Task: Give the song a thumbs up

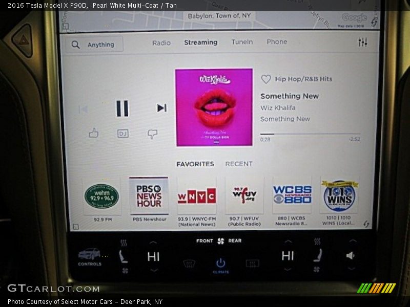Action: 94,133
